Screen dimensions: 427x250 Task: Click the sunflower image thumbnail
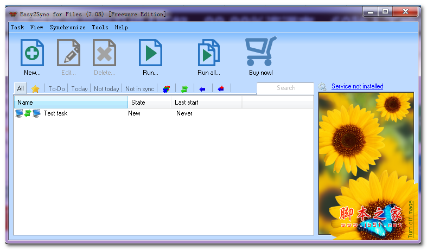tap(366, 163)
